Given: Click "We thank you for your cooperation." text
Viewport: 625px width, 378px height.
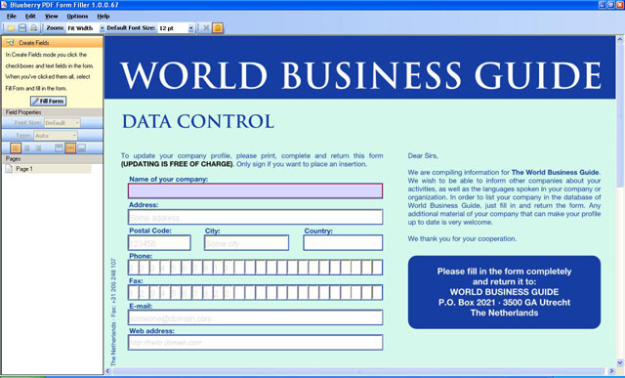Looking at the screenshot, I should click(462, 239).
